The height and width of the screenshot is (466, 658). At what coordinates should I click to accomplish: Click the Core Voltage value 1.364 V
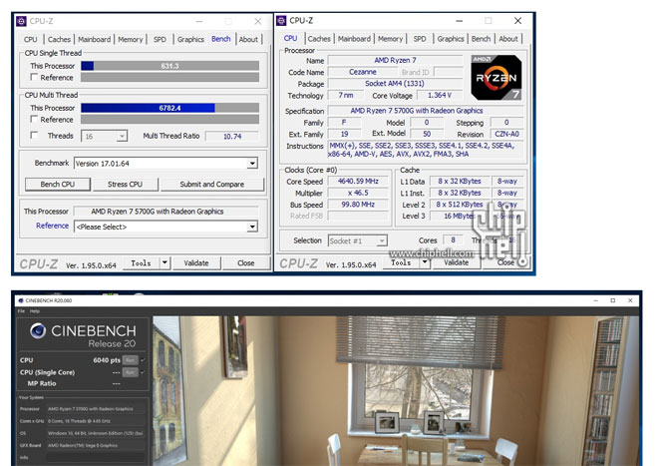[x=440, y=95]
